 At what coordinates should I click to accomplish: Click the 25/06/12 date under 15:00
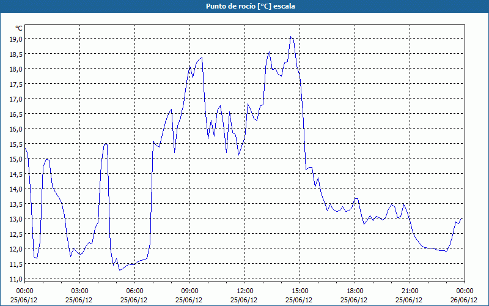point(299,300)
